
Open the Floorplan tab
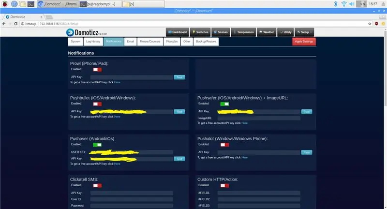point(172,42)
